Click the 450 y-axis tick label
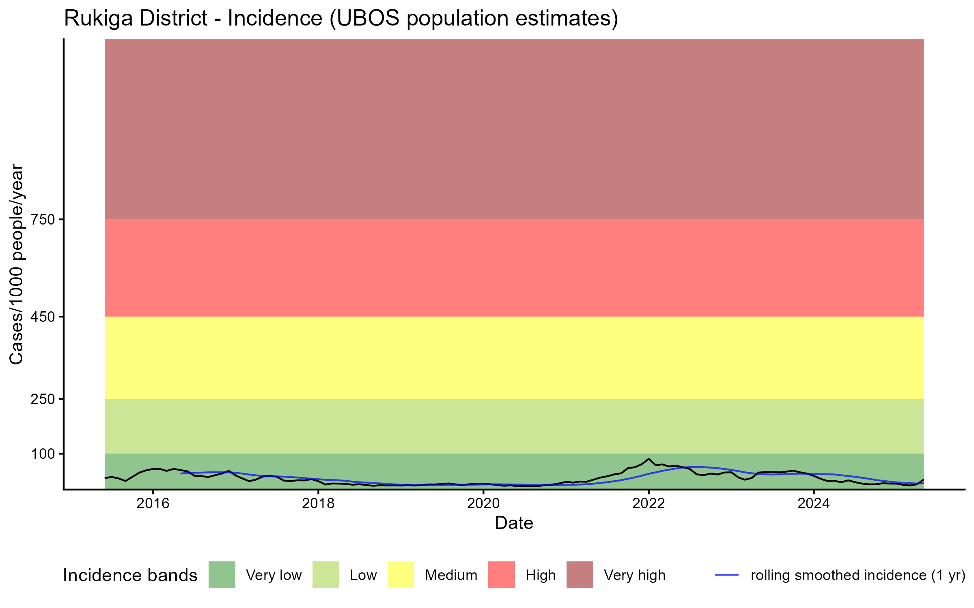This screenshot has width=974, height=608. coord(43,317)
